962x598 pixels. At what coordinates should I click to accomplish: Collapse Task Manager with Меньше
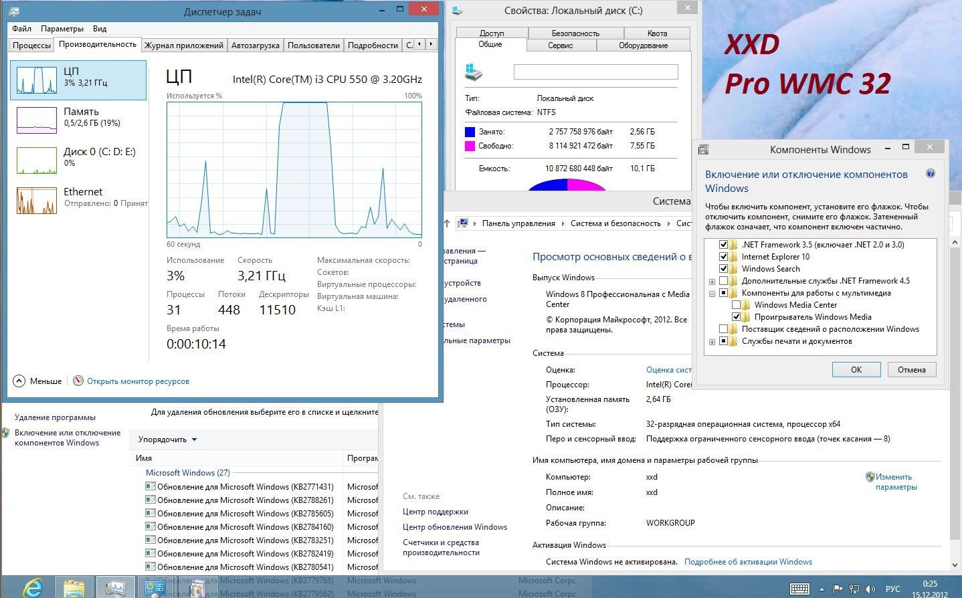38,381
